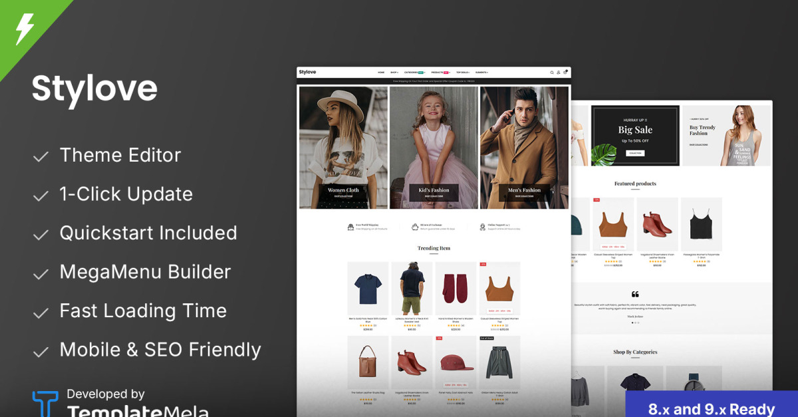Viewport: 798px width, 417px height.
Task: Expand the CATEGORIES dropdown menu
Action: coord(414,72)
